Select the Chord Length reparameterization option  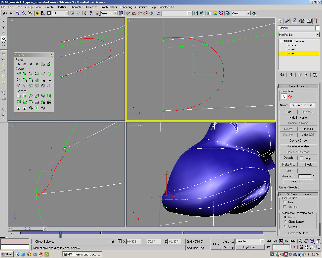point(285,222)
